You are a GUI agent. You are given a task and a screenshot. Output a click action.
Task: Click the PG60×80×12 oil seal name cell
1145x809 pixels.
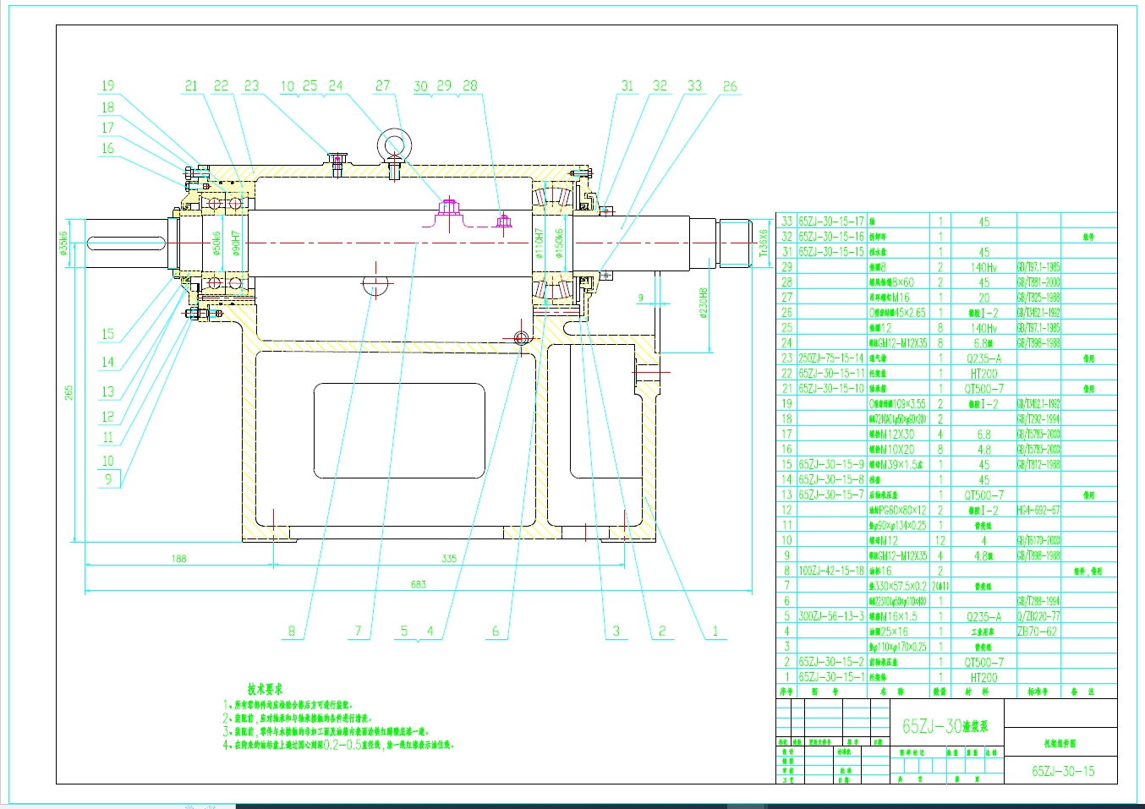897,510
